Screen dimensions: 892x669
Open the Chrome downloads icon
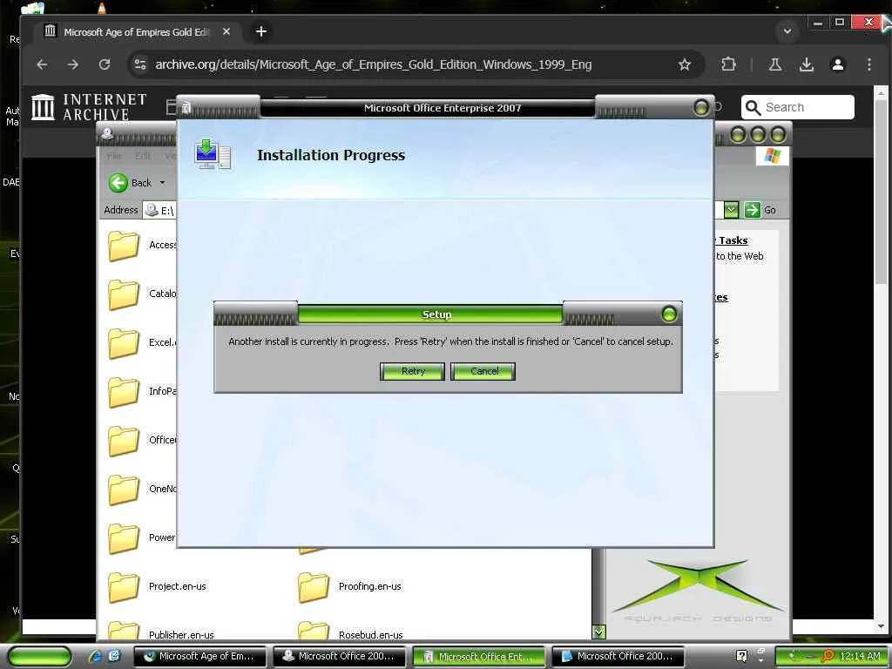coord(806,64)
